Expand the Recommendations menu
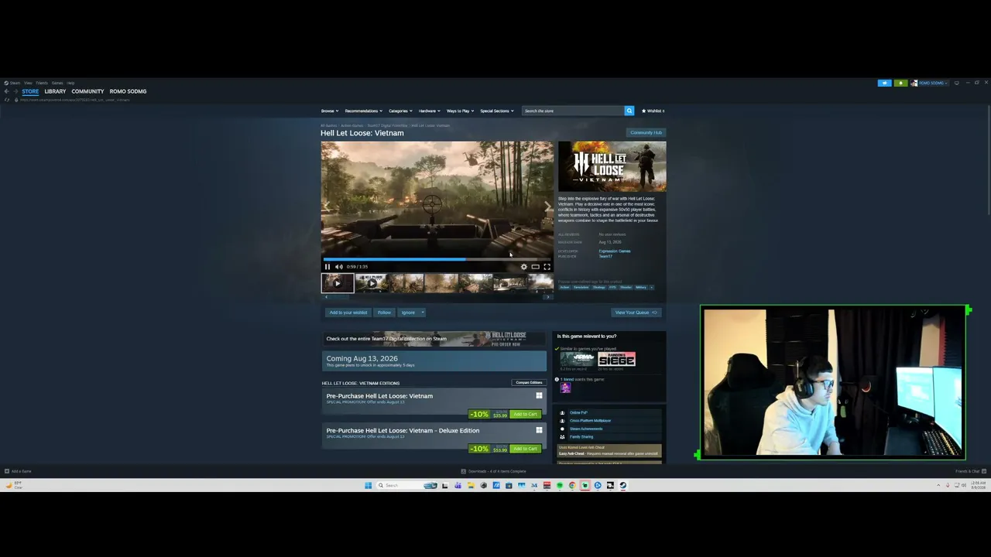Screen dimensions: 991x557 [x=363, y=111]
